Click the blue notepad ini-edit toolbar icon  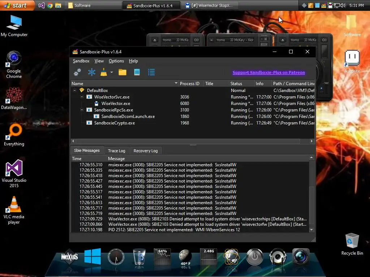point(137,72)
